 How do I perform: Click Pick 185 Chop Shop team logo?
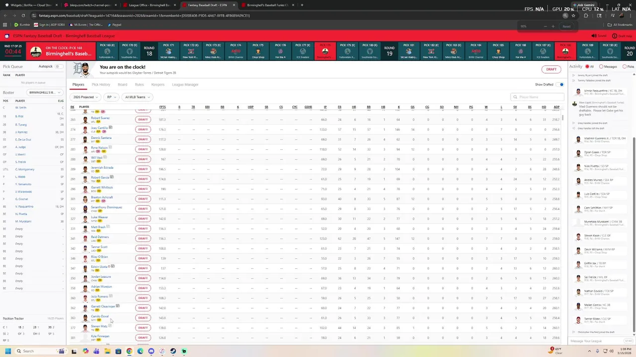498,51
